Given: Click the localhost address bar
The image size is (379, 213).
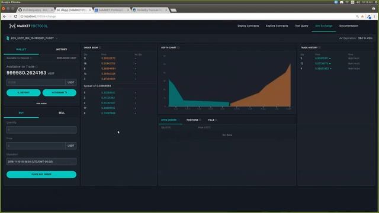Looking at the screenshot, I should (x=186, y=17).
